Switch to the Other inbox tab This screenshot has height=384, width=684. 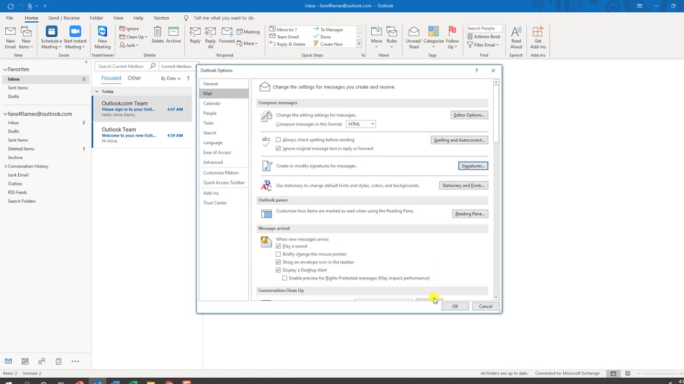(x=134, y=78)
